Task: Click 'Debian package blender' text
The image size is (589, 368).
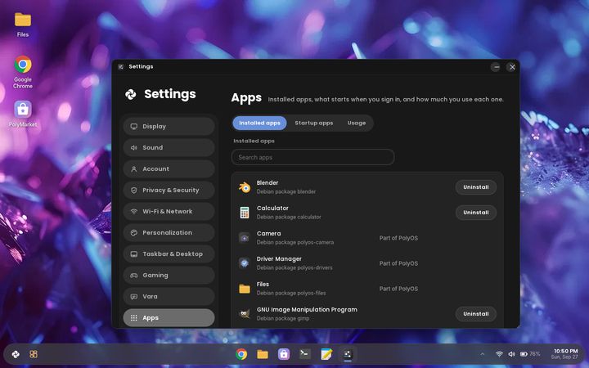Action: [286, 191]
